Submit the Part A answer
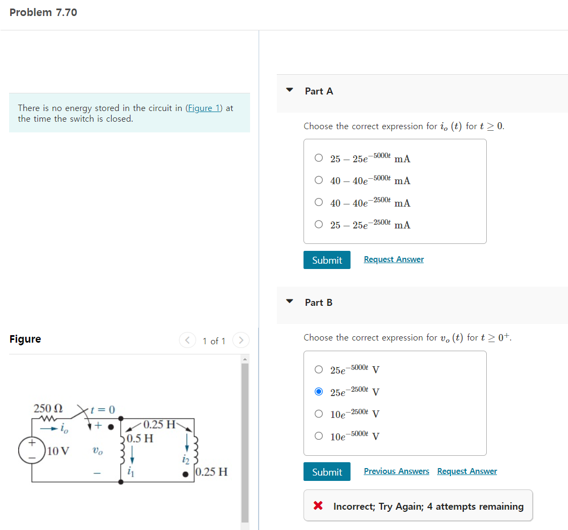 click(326, 259)
